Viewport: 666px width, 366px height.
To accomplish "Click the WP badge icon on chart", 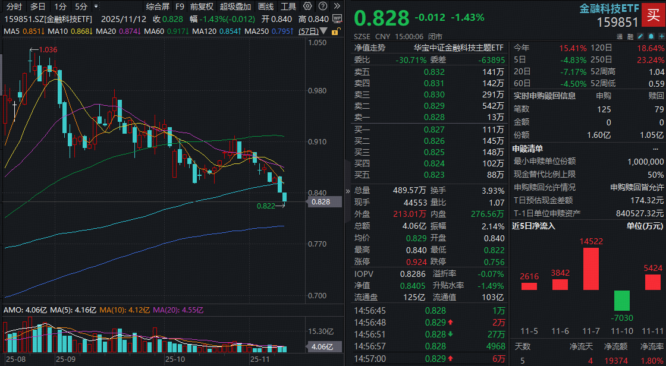I will (x=337, y=18).
